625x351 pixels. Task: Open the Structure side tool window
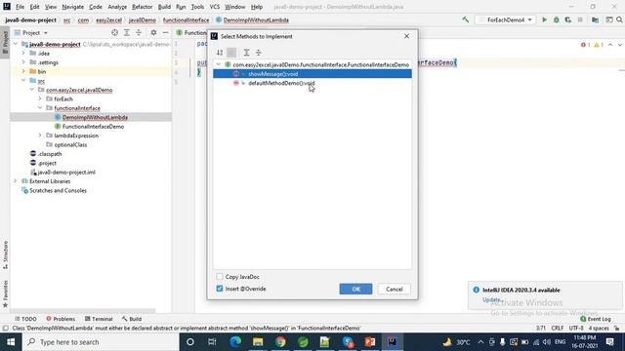click(5, 254)
